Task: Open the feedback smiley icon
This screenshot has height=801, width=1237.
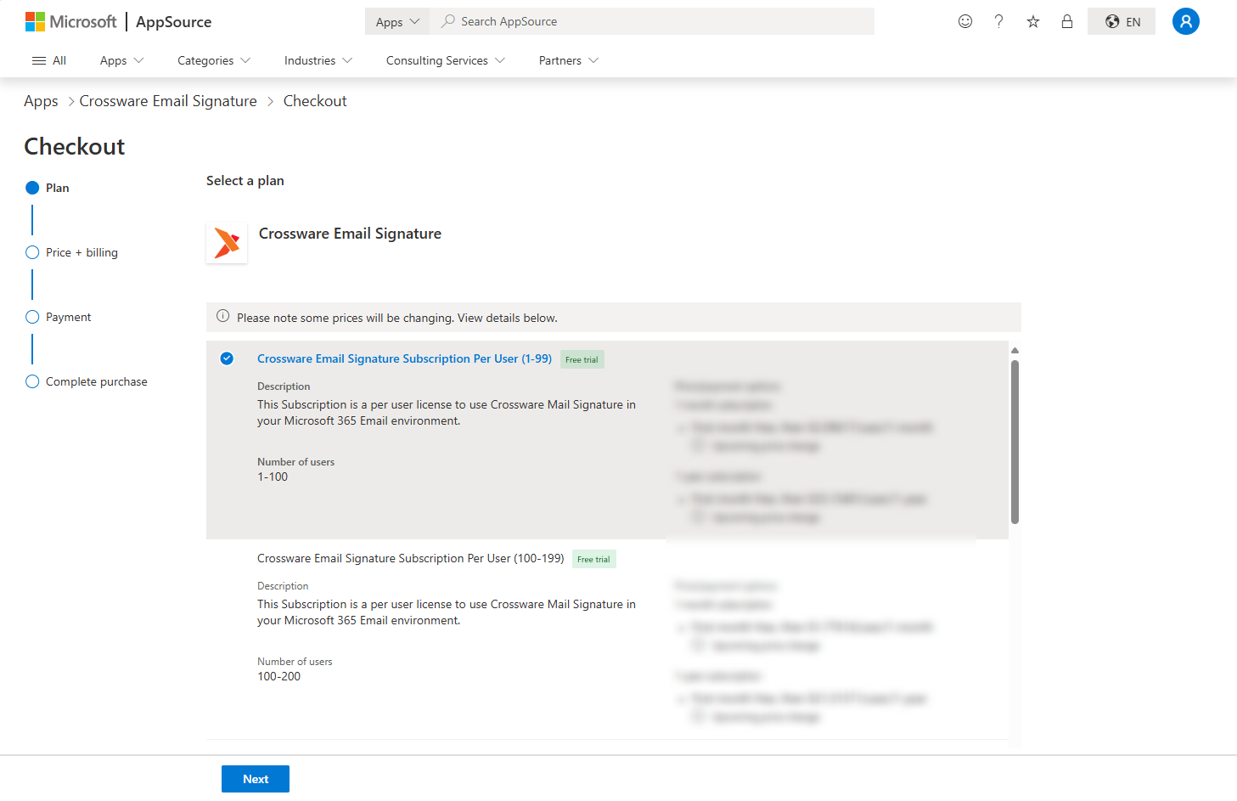Action: 964,21
